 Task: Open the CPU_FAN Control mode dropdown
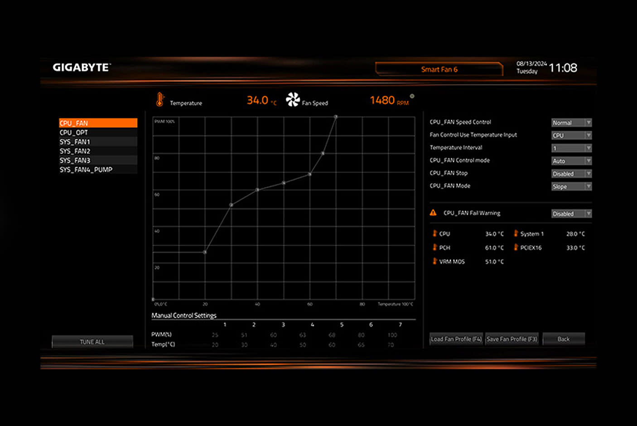571,160
